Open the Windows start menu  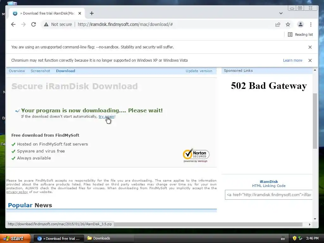(x=15, y=239)
